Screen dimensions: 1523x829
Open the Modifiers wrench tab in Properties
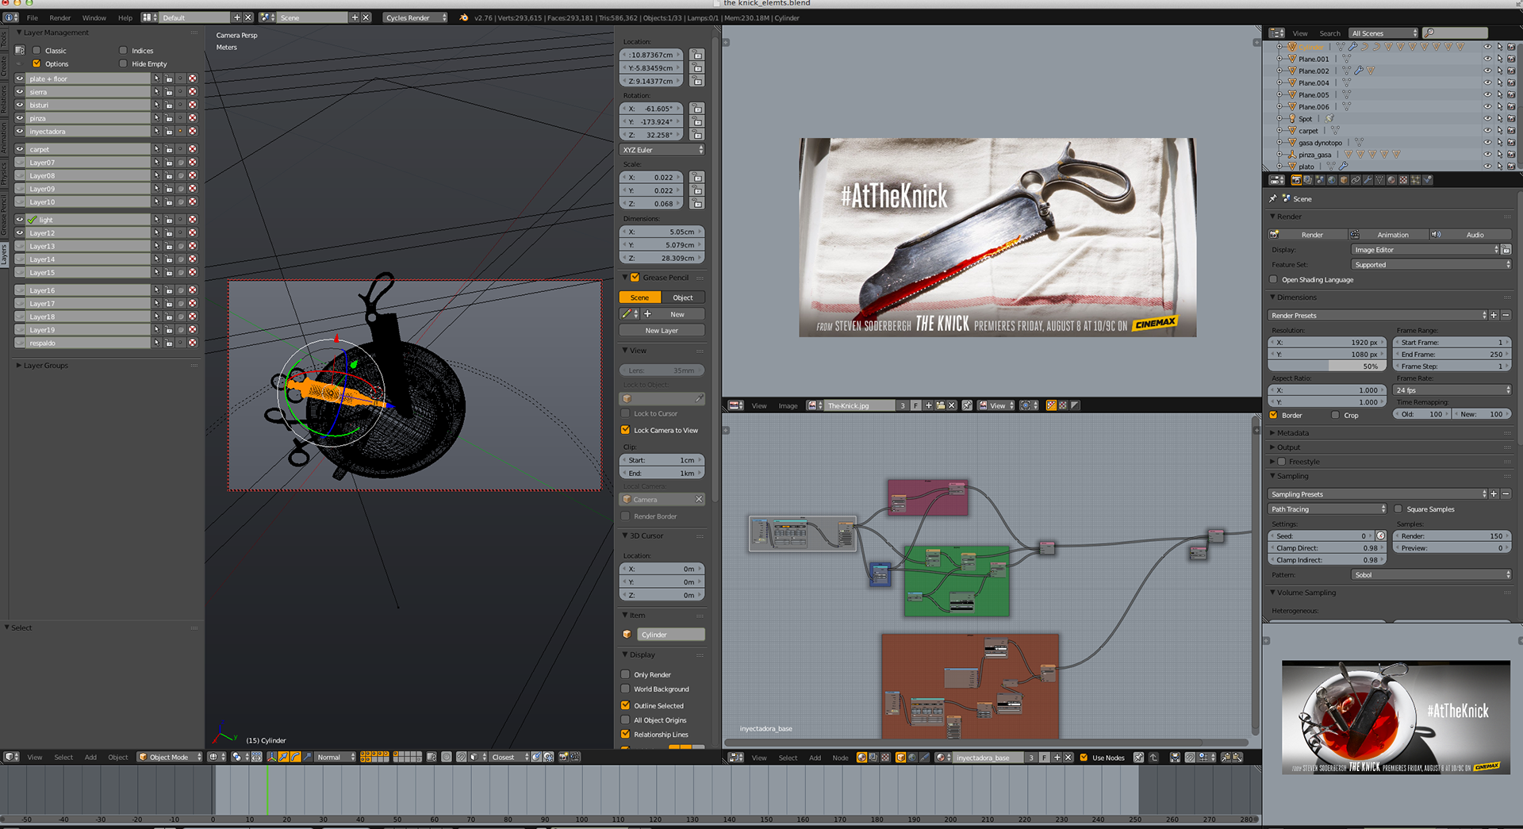[x=1368, y=180]
